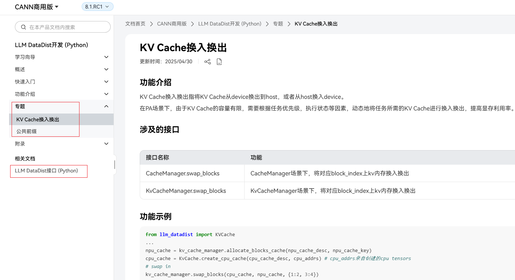Viewport: 515px width, 280px height.
Task: Open the CANN商用版 product dropdown
Action: coord(36,7)
